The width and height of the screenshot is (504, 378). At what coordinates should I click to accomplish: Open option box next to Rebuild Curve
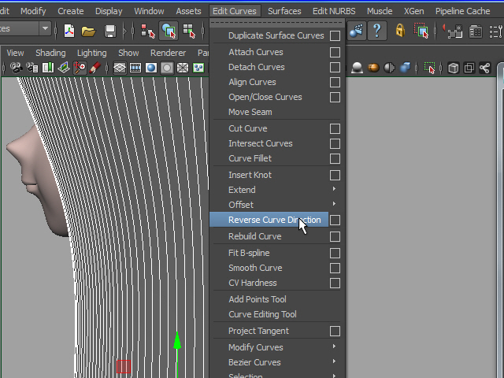(x=335, y=236)
